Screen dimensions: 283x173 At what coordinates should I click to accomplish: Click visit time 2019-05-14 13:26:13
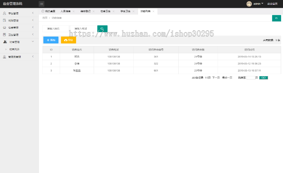pos(249,57)
